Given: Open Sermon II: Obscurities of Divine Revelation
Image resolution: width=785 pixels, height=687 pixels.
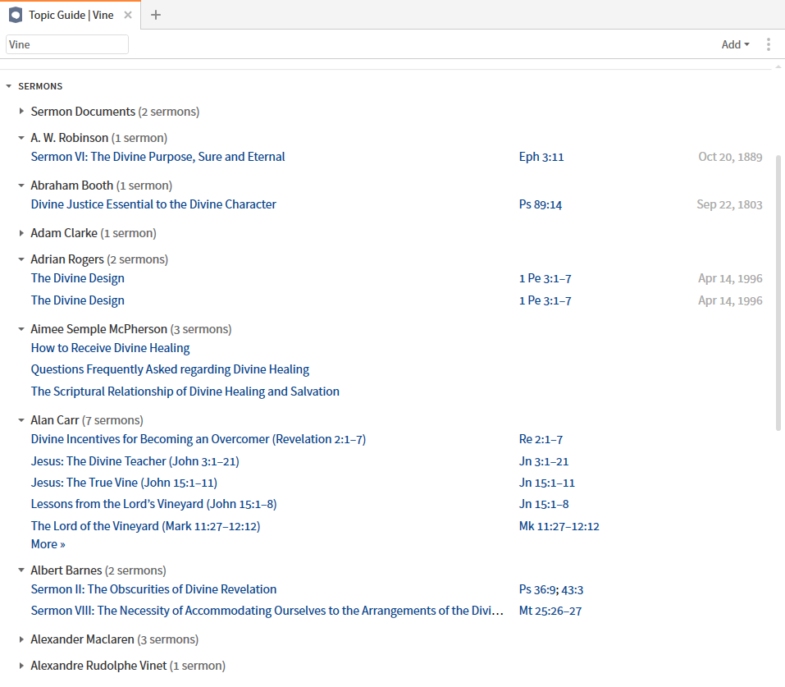Looking at the screenshot, I should click(153, 589).
